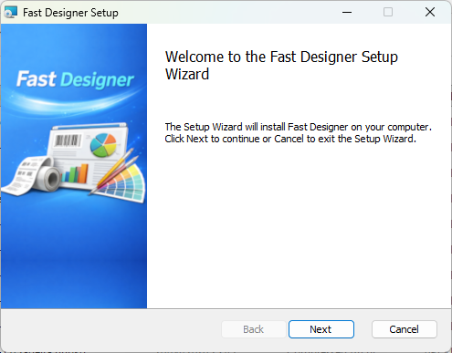
Task: Click the disabled Back button
Action: pos(254,329)
